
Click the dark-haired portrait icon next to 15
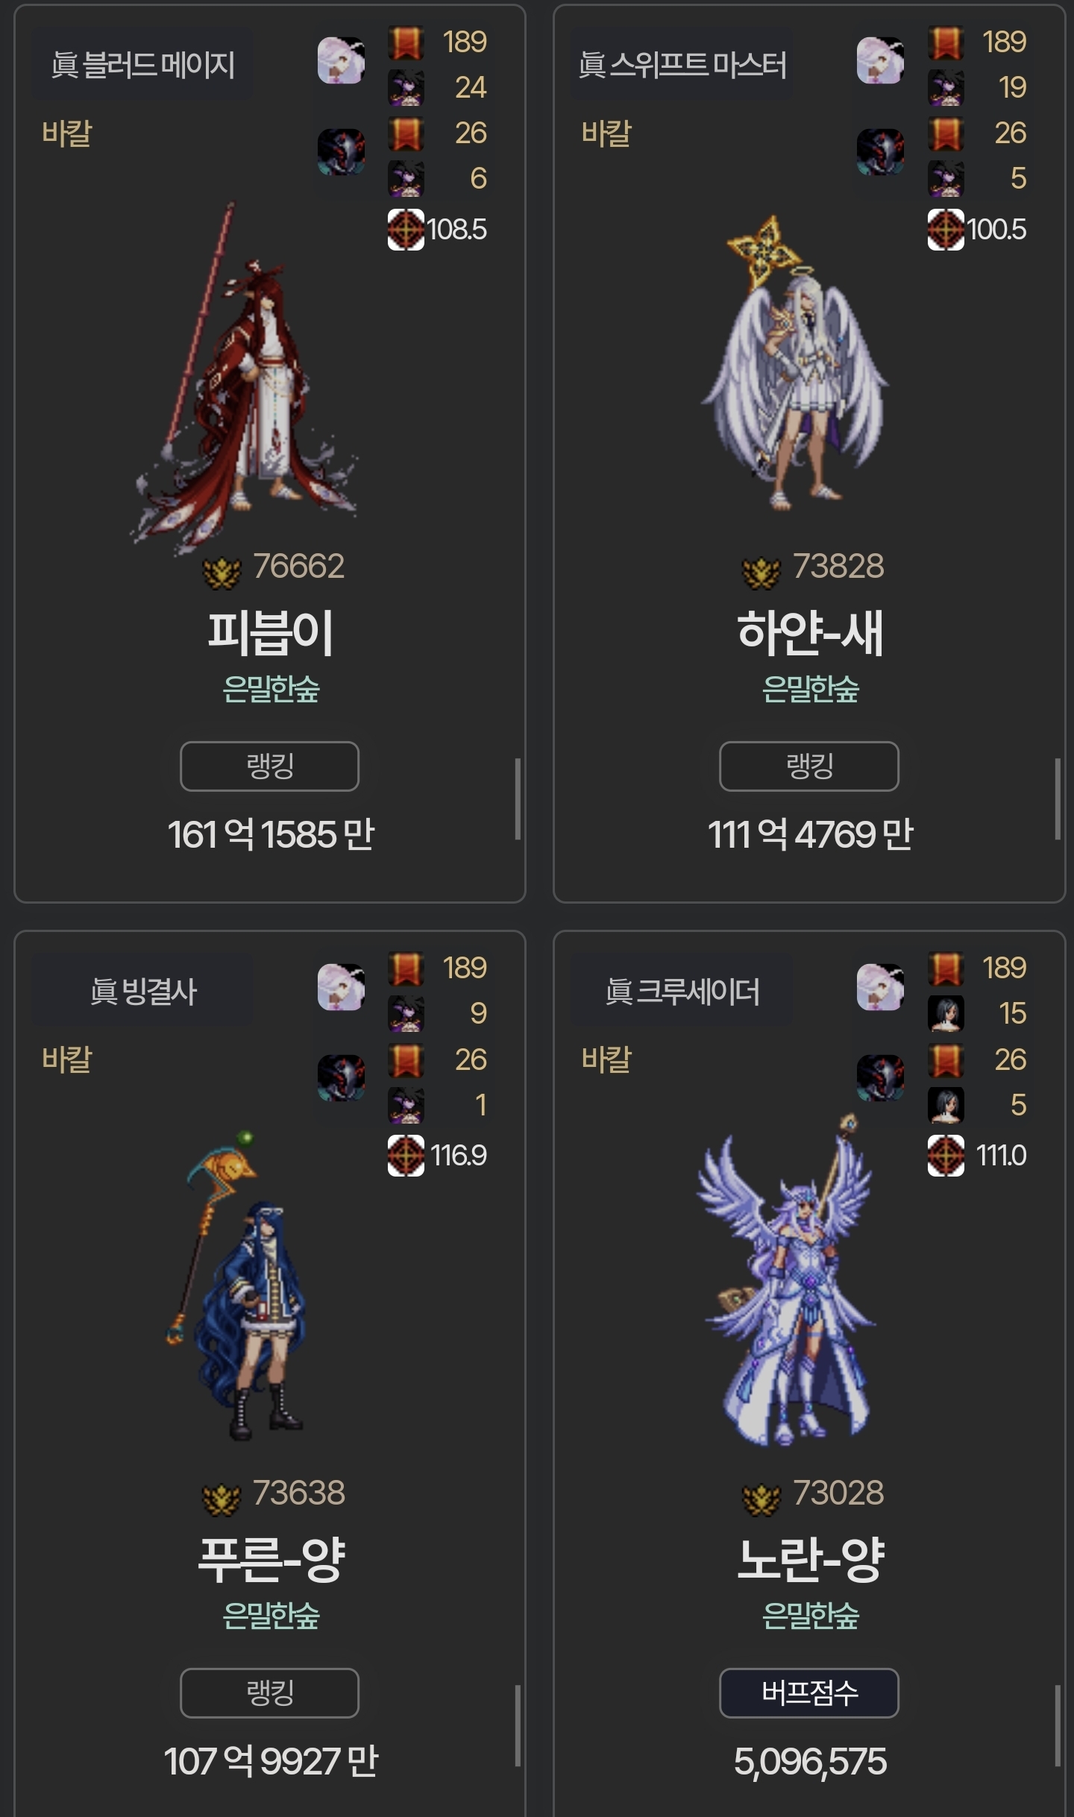(x=946, y=1014)
